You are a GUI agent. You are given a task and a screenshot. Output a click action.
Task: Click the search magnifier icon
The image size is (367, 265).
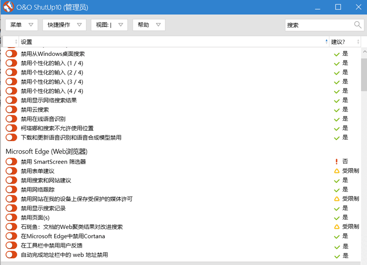coord(358,25)
